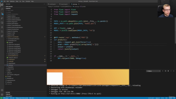Open the Source Control view

tap(2, 13)
